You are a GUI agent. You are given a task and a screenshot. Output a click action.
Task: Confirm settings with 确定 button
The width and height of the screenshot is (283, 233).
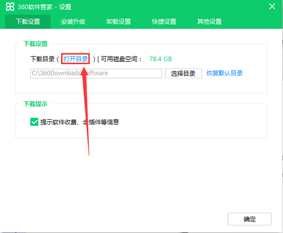click(250, 219)
